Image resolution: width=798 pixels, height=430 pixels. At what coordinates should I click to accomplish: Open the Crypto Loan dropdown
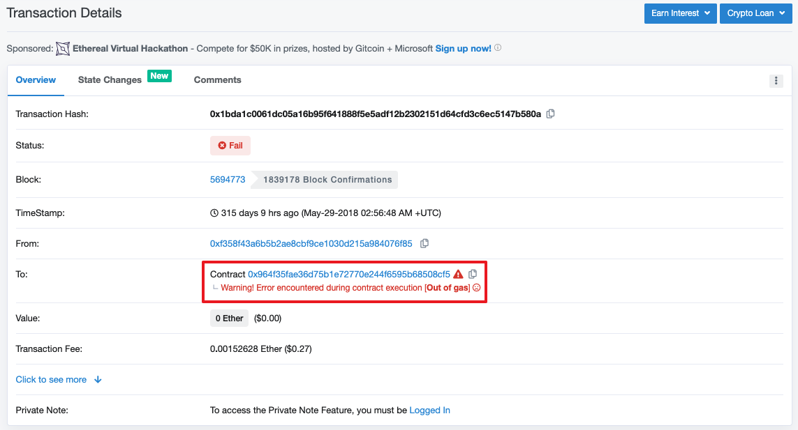tap(755, 13)
